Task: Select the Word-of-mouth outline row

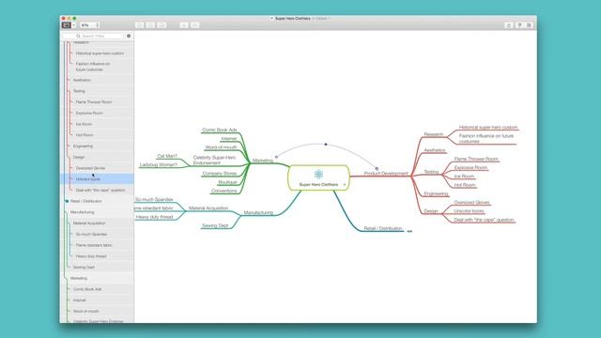Action: [98, 311]
